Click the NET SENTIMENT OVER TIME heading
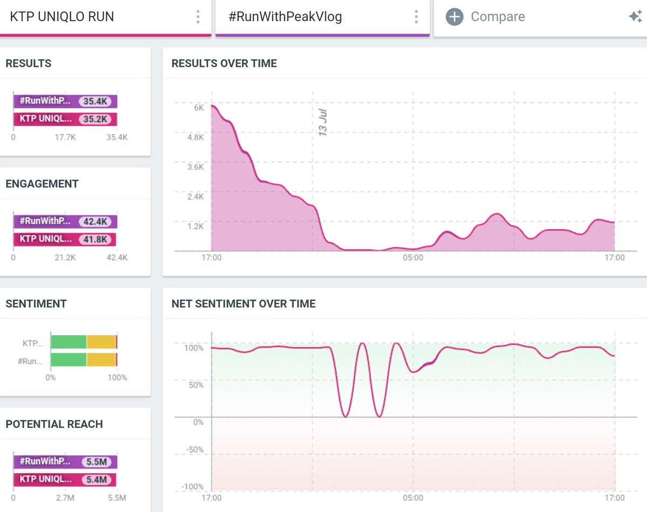Image resolution: width=647 pixels, height=512 pixels. pos(244,304)
